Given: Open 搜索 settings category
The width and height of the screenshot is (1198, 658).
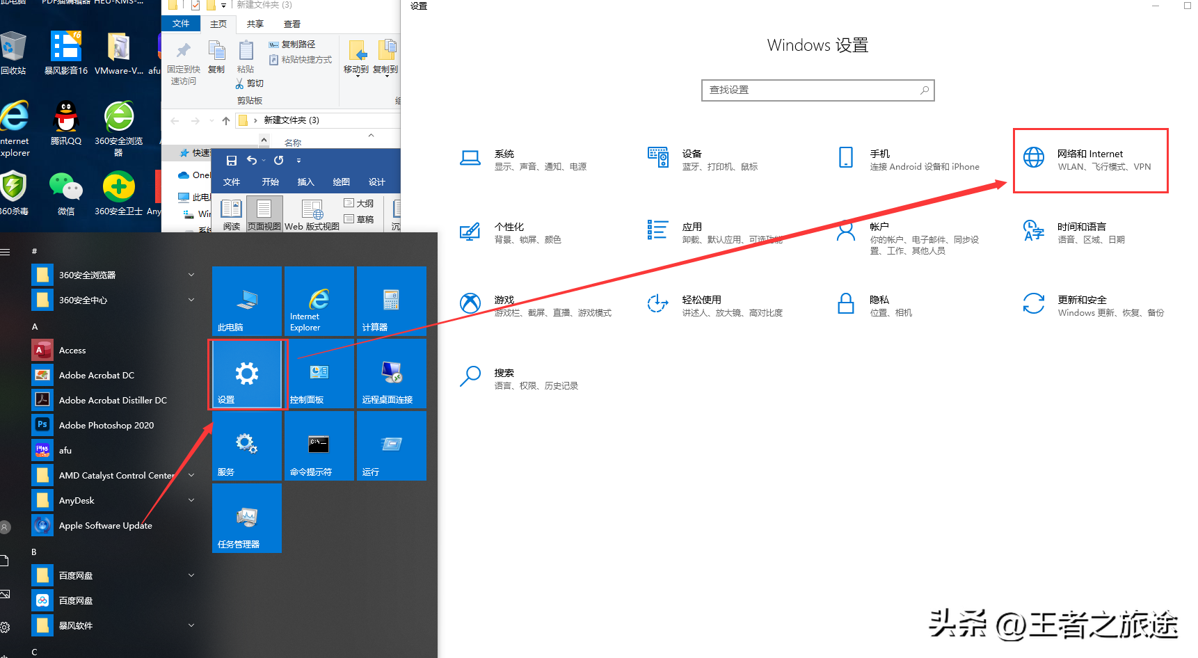Looking at the screenshot, I should pos(518,379).
